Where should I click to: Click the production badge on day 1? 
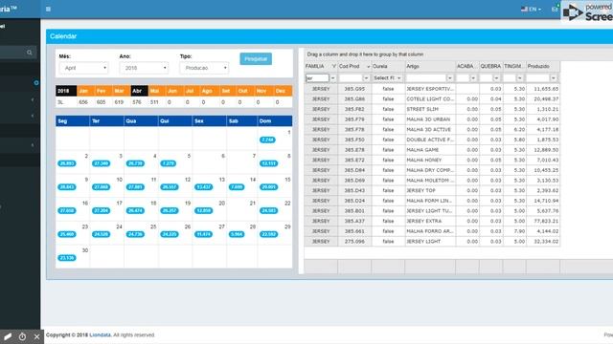click(x=267, y=140)
